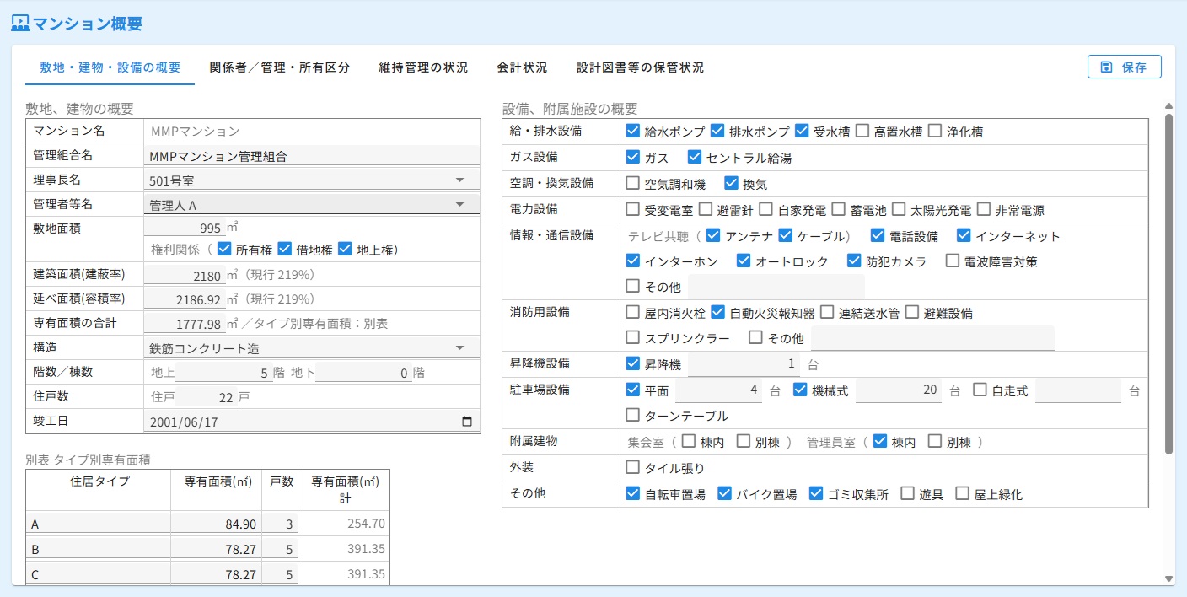Check the 避難設備 checkbox
This screenshot has width=1187, height=597.
(912, 312)
